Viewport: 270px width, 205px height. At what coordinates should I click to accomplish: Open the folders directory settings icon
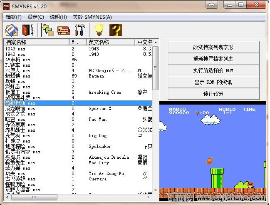48,30
